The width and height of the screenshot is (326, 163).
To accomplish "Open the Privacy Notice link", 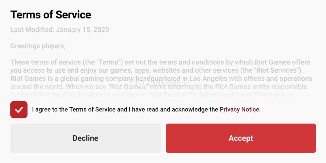I will [x=239, y=109].
